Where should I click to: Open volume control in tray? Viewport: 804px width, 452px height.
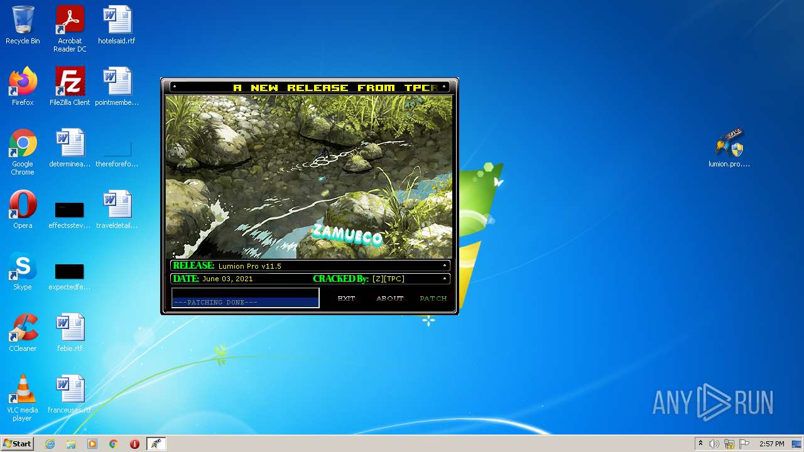pyautogui.click(x=714, y=444)
